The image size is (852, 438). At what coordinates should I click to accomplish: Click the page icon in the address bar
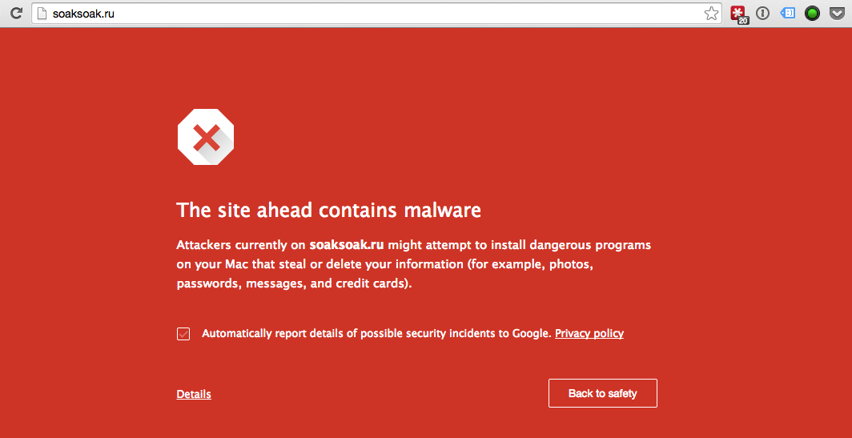point(42,14)
